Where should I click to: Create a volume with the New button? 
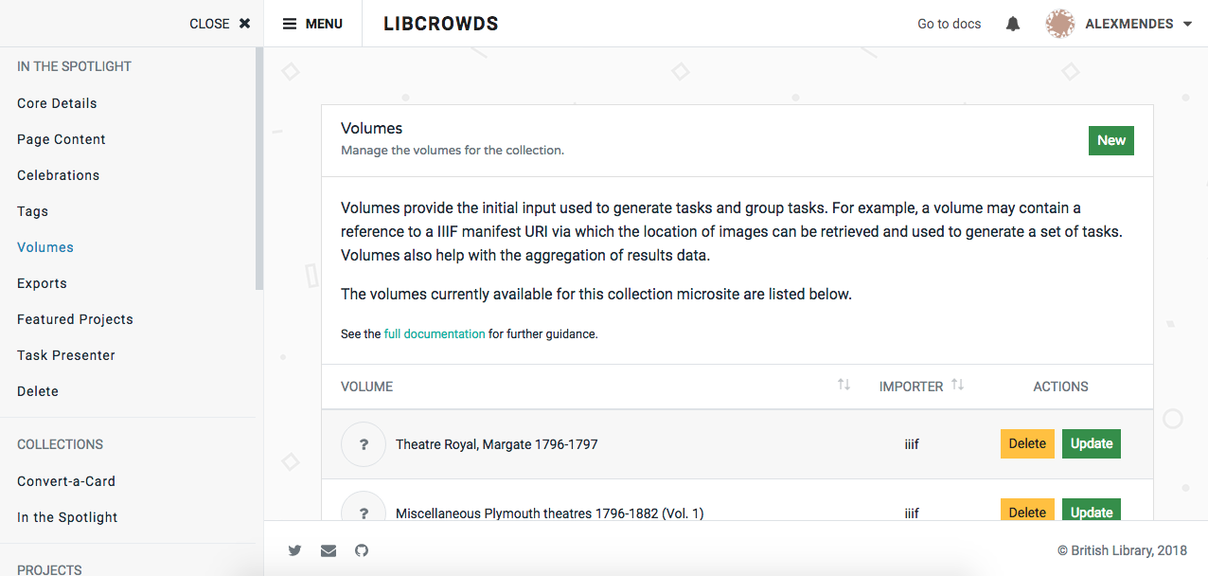(x=1110, y=140)
